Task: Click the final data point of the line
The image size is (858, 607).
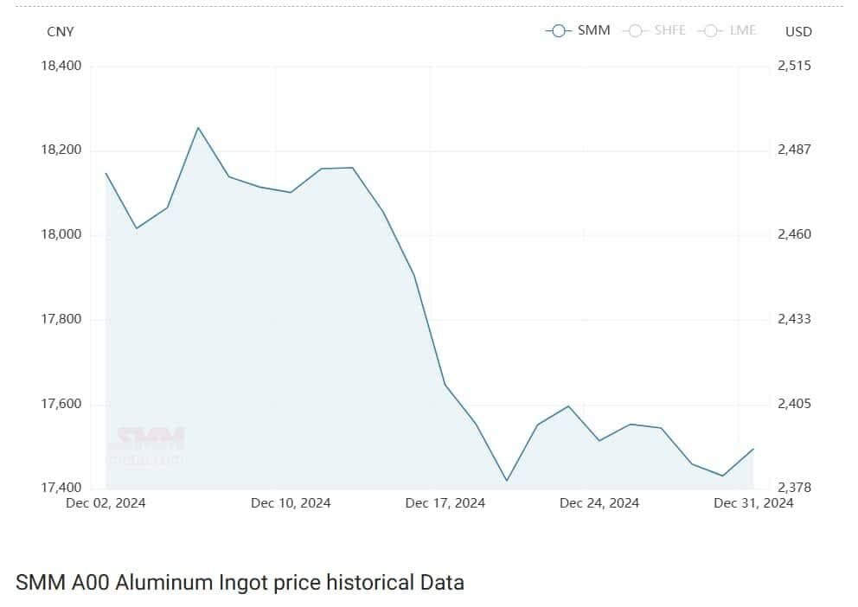Action: tap(753, 449)
